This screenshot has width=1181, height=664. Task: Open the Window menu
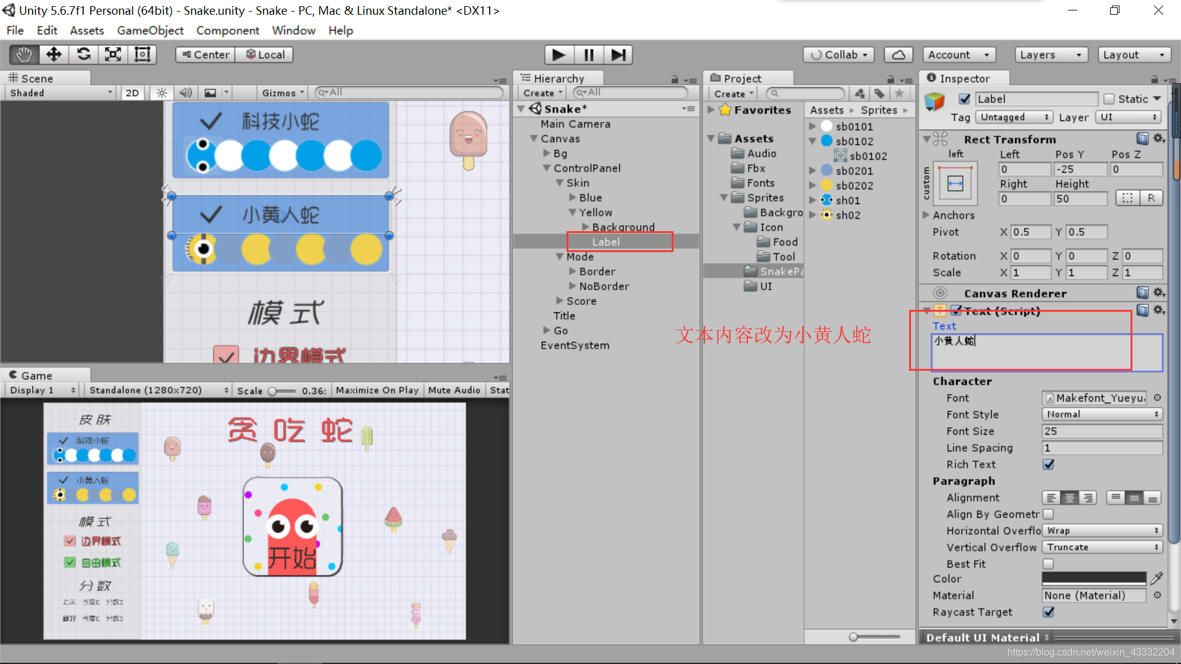293,30
